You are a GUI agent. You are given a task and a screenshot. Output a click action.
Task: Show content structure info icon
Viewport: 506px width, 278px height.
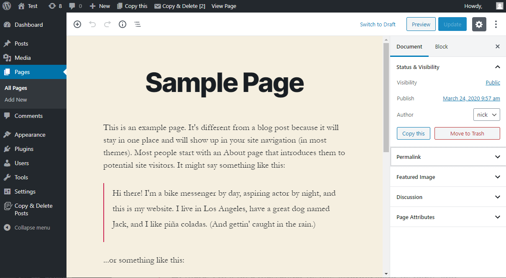tap(123, 24)
